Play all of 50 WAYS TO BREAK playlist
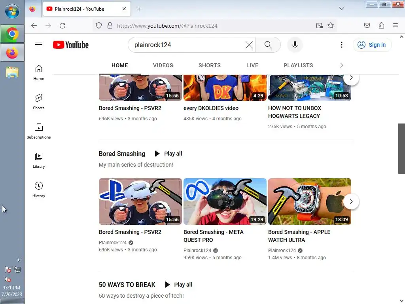This screenshot has width=405, height=304. pos(178,285)
